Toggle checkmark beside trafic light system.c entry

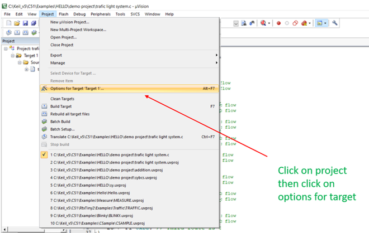(x=44, y=154)
